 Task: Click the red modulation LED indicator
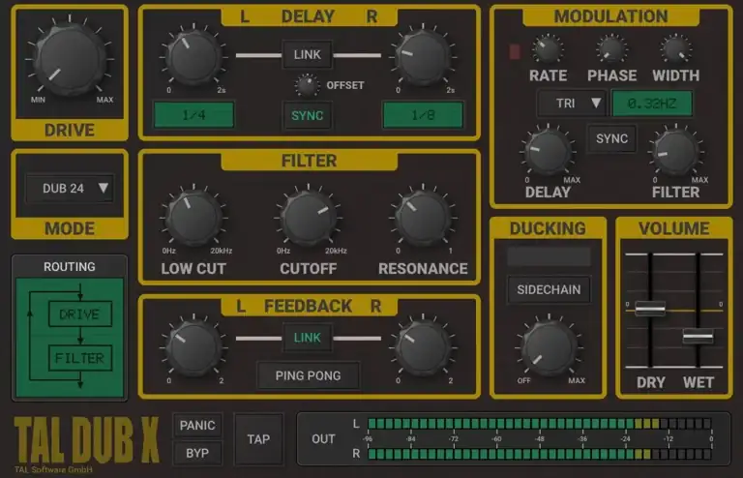pyautogui.click(x=515, y=51)
